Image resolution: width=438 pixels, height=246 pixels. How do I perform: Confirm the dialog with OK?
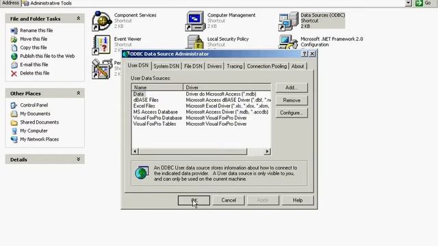[194, 200]
